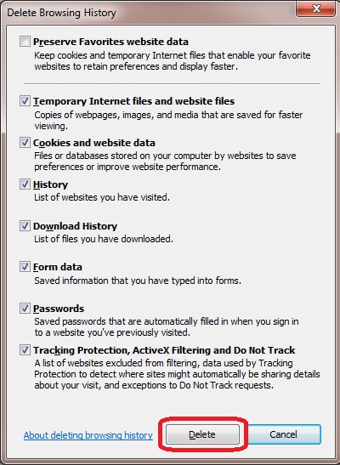Image resolution: width=340 pixels, height=465 pixels.
Task: Toggle the History checkbox
Action: click(25, 184)
